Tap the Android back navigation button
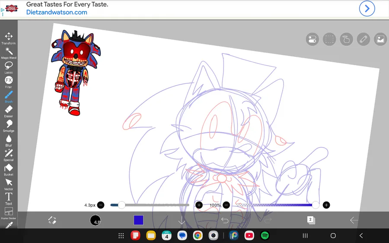The width and height of the screenshot is (389, 243). click(361, 236)
